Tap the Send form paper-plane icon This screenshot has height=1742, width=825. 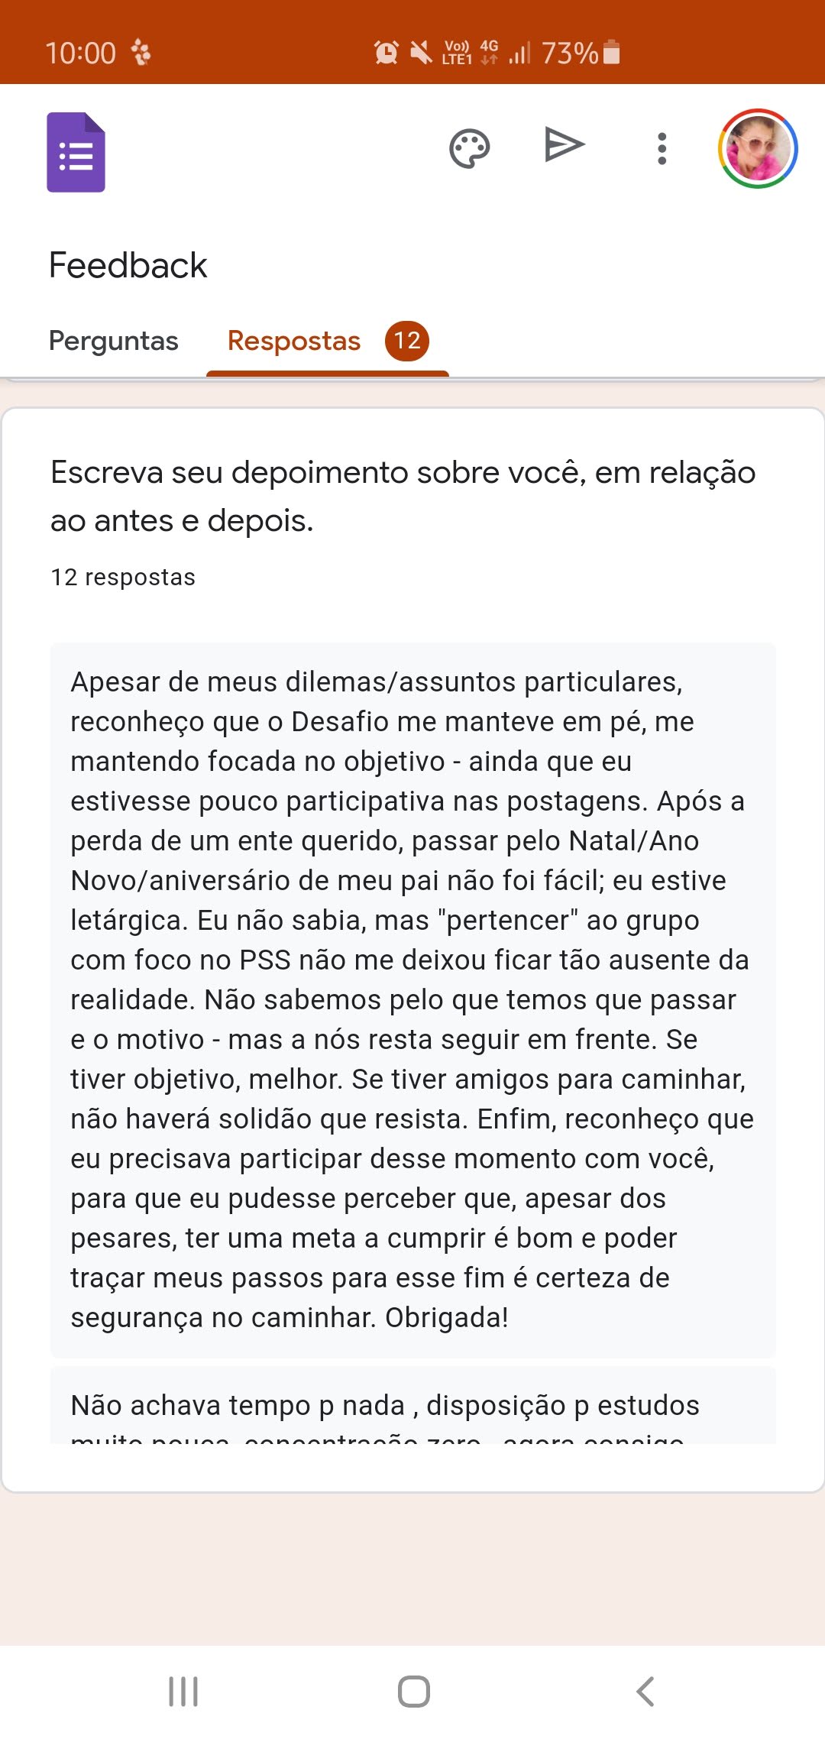(565, 145)
